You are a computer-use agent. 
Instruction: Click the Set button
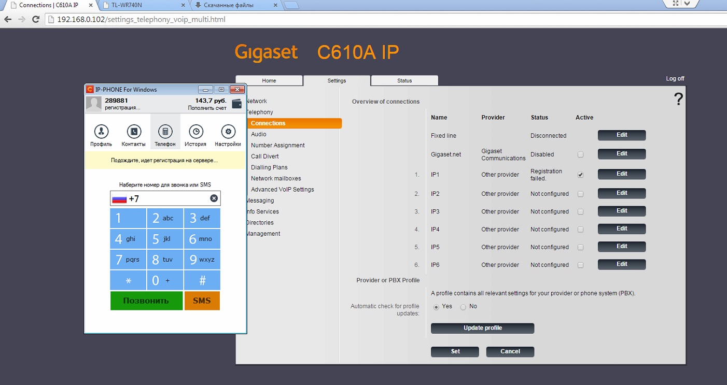[x=455, y=352]
